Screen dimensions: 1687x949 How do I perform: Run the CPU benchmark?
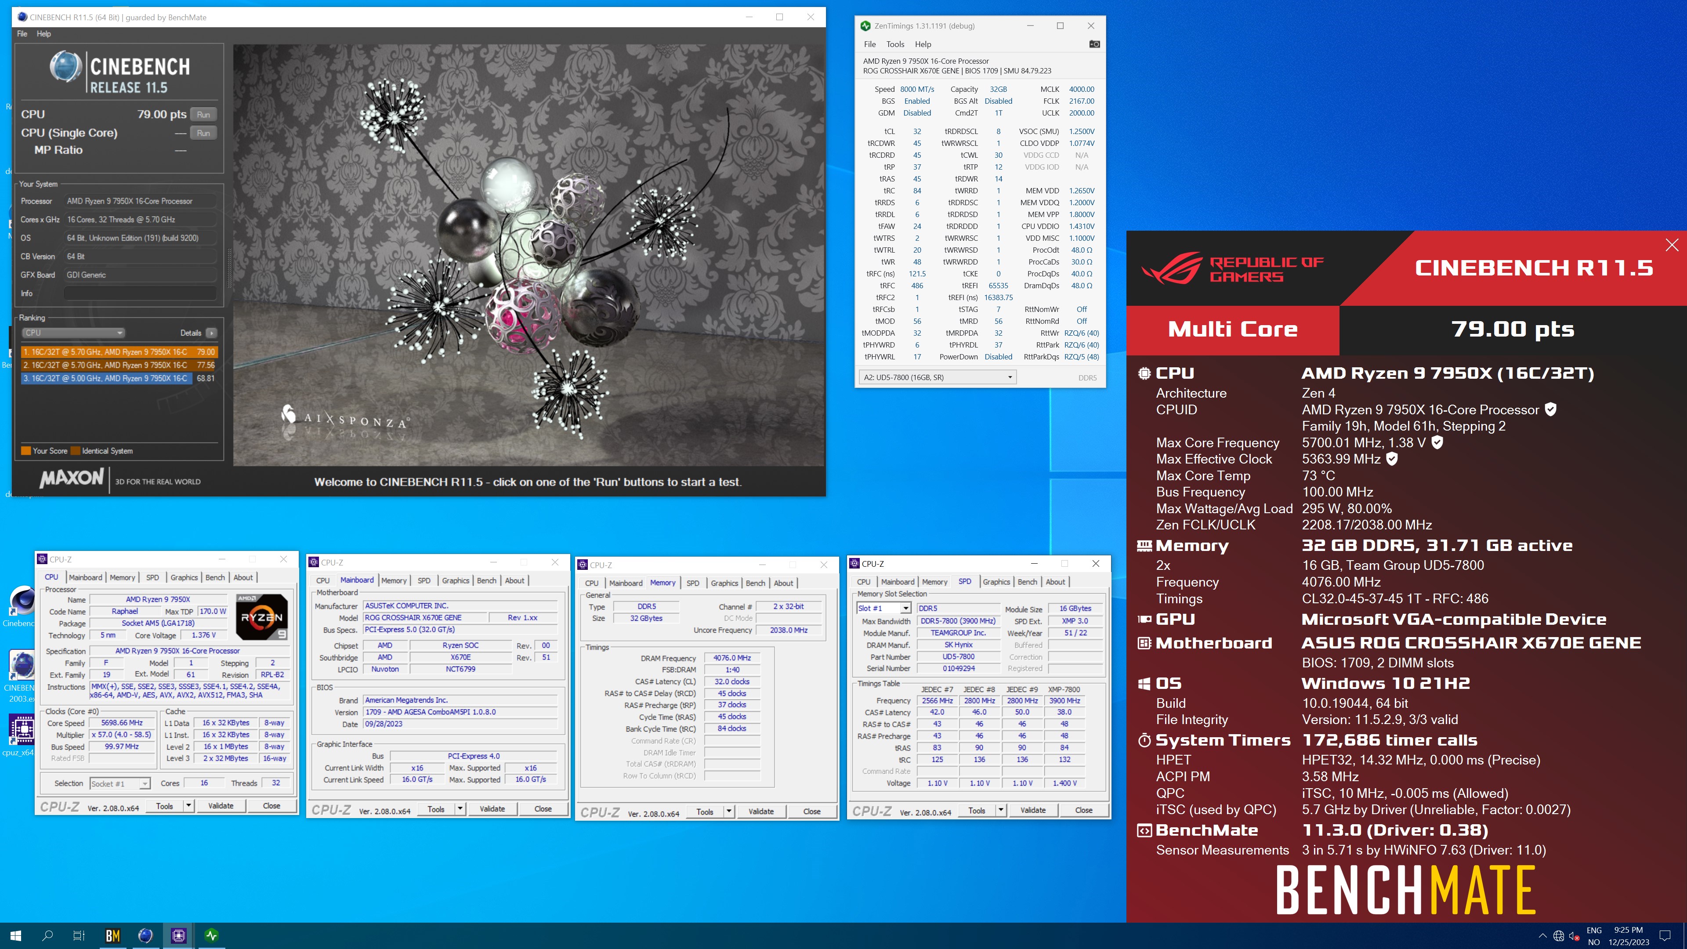pyautogui.click(x=204, y=115)
